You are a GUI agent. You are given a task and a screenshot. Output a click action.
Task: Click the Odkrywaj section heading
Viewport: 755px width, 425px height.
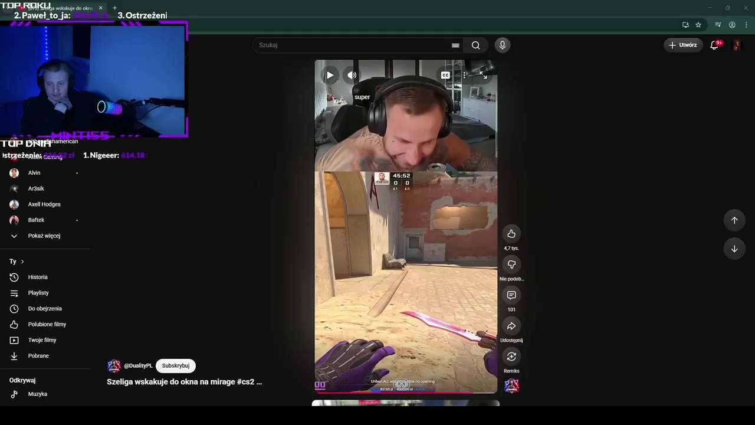[22, 380]
